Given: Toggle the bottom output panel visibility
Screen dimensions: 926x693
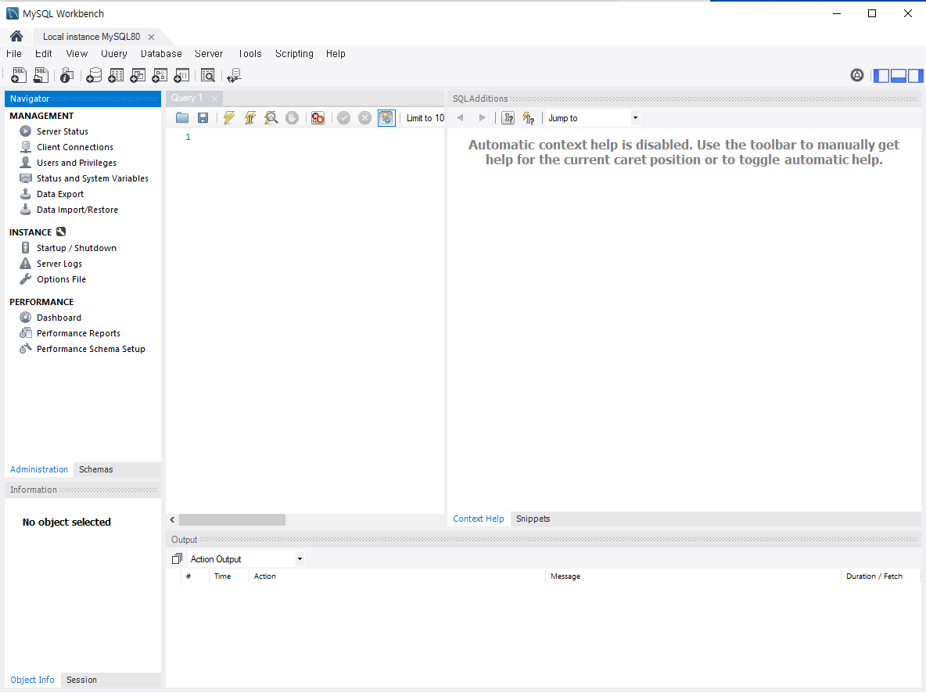Looking at the screenshot, I should coord(899,76).
